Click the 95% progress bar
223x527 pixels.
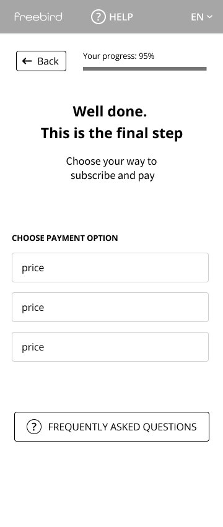[144, 69]
